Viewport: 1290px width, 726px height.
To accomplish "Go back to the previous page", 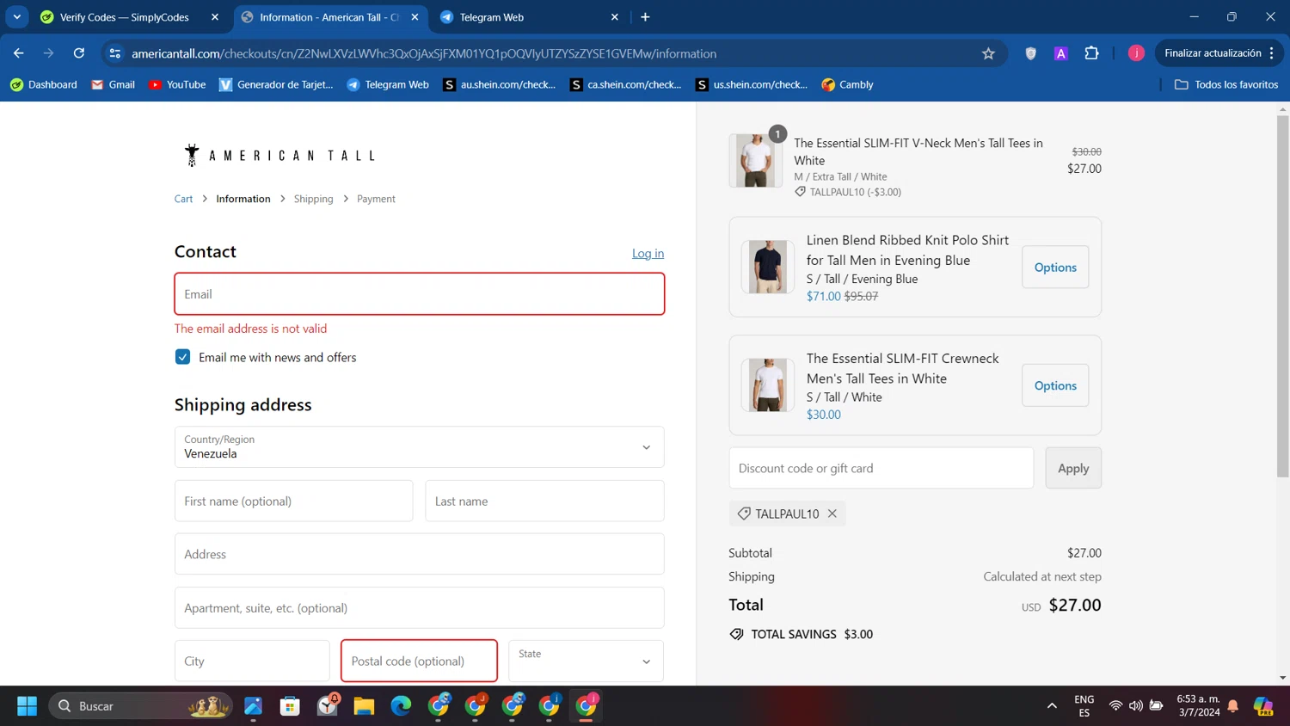I will pos(19,53).
